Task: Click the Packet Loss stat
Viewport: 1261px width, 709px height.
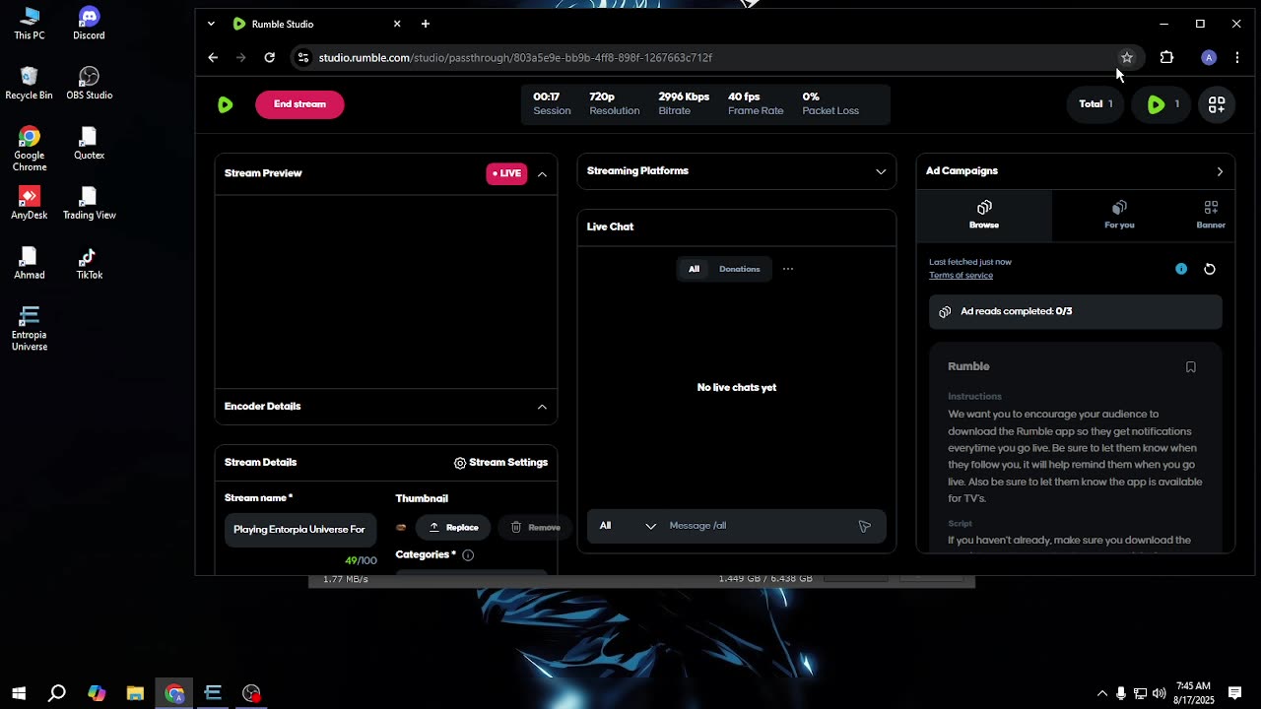Action: tap(830, 104)
